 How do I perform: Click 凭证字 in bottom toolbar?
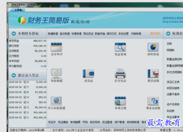point(52,122)
